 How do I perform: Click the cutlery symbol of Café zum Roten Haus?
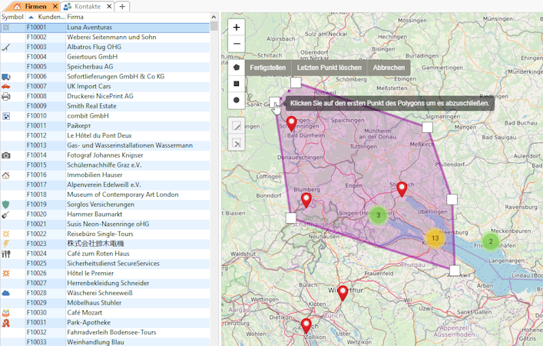pyautogui.click(x=6, y=254)
